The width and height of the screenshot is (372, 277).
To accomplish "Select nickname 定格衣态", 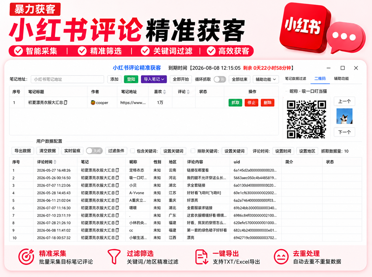I will click(x=137, y=170).
